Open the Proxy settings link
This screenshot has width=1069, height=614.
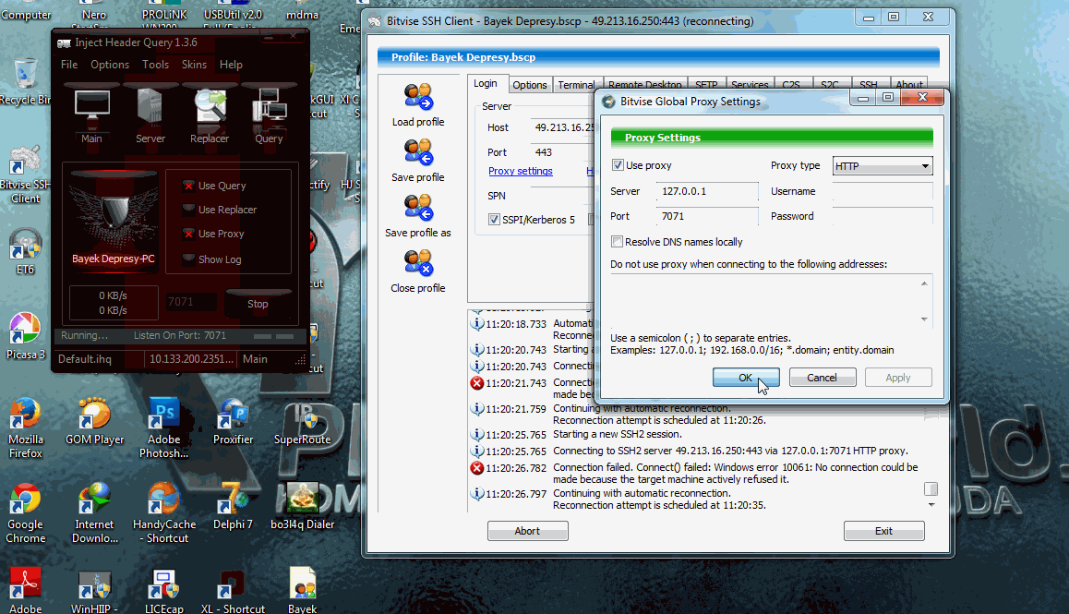(520, 171)
